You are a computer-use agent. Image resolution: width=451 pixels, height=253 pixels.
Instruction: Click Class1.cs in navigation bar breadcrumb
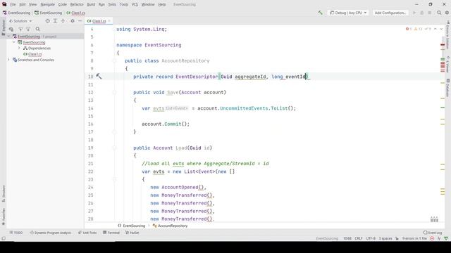pos(75,13)
